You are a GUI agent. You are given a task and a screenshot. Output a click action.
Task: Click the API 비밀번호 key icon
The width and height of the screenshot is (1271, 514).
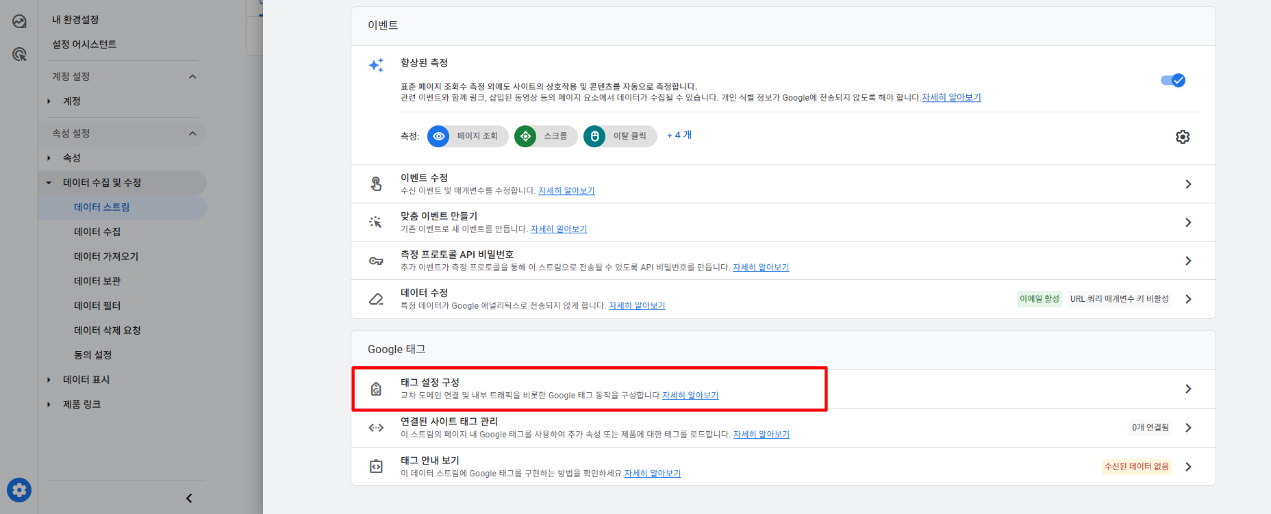[376, 261]
